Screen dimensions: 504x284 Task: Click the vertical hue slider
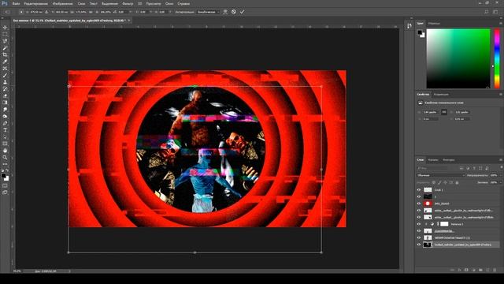[497, 58]
